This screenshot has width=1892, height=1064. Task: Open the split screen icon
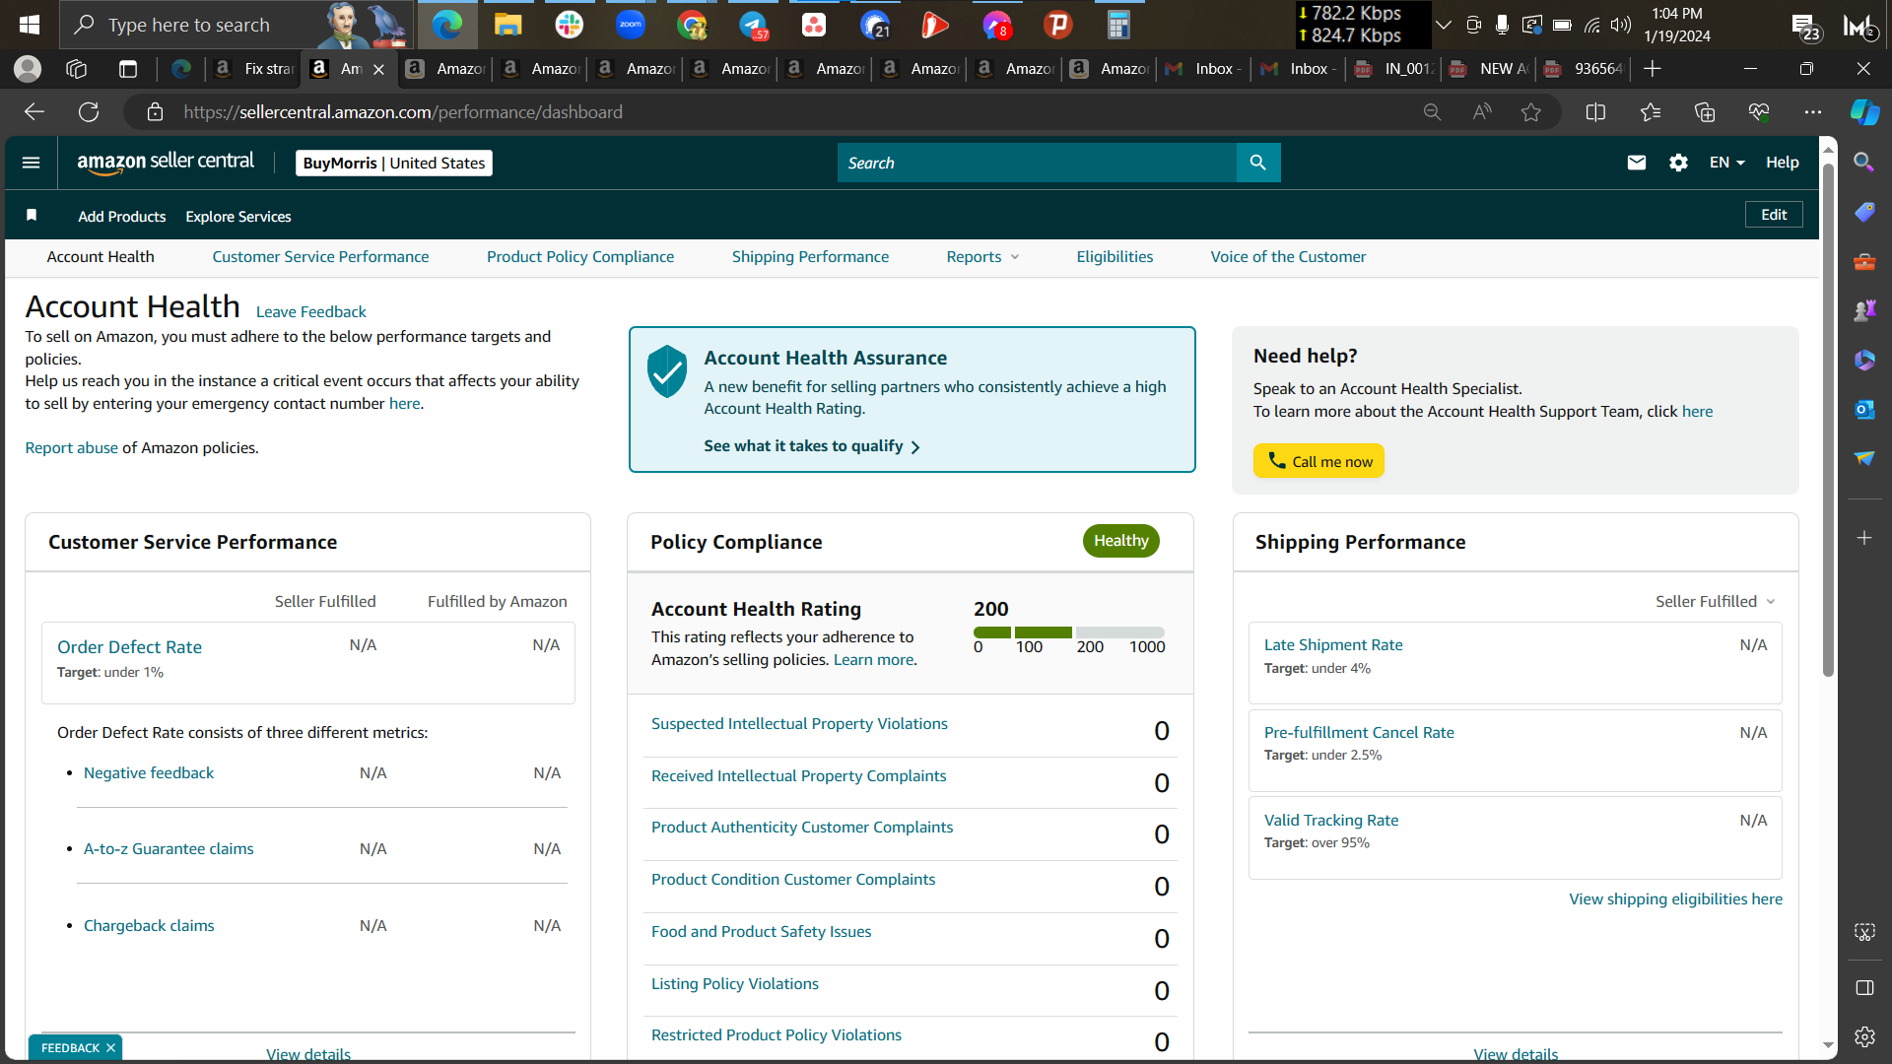tap(1596, 112)
